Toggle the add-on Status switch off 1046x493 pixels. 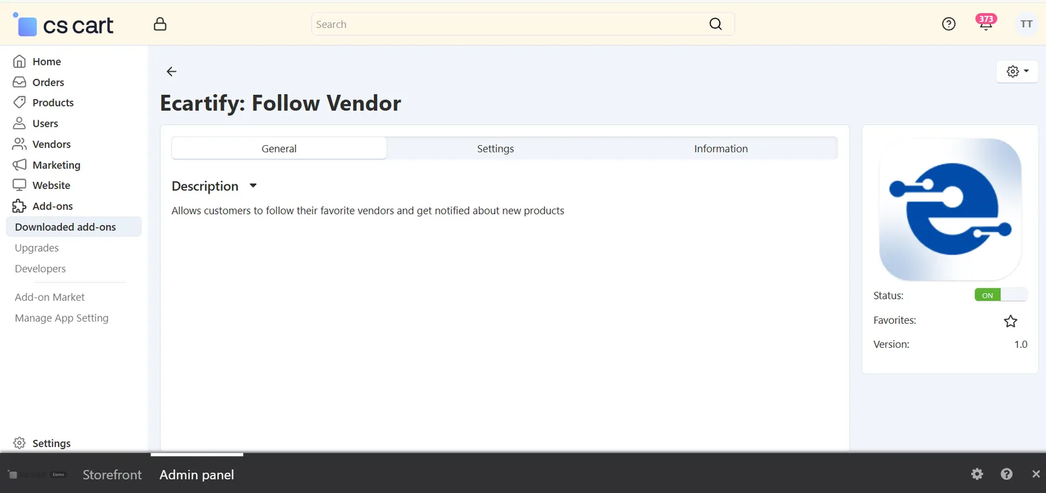(1001, 296)
